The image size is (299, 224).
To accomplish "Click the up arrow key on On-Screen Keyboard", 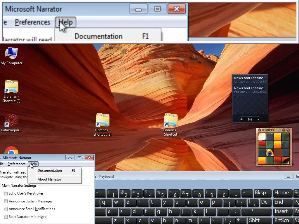I will [x=241, y=220].
